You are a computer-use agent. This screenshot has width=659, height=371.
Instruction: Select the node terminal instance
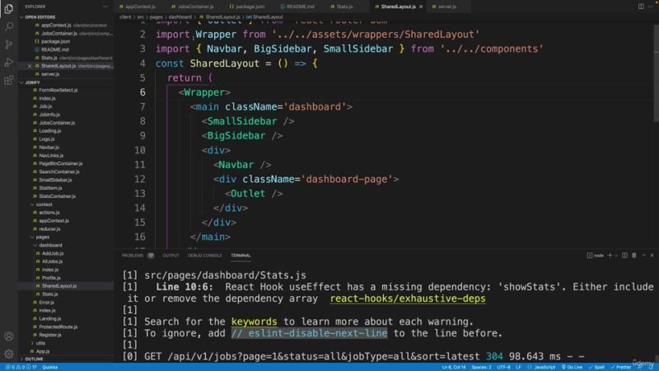coord(595,256)
